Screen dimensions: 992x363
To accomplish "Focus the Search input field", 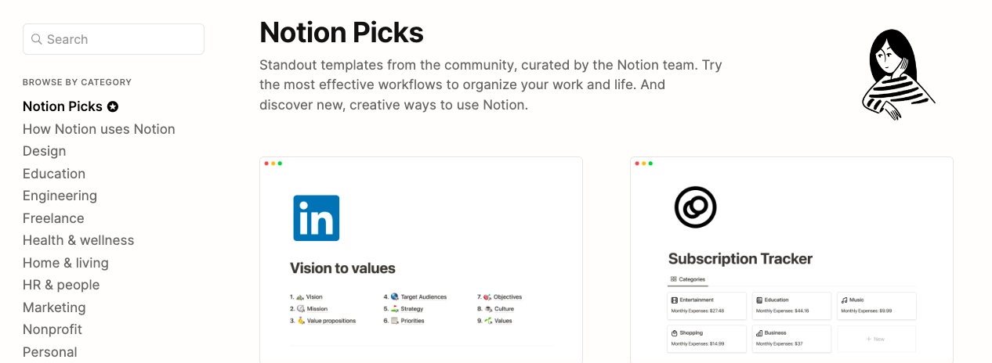I will click(x=114, y=39).
